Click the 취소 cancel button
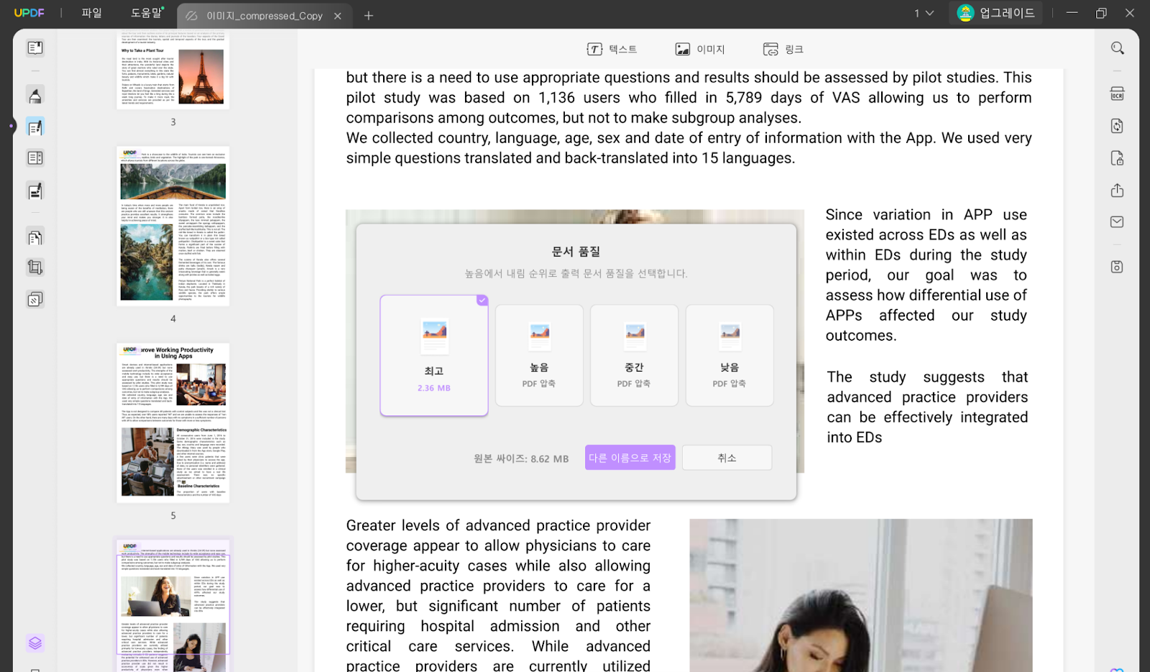The height and width of the screenshot is (672, 1150). [727, 458]
